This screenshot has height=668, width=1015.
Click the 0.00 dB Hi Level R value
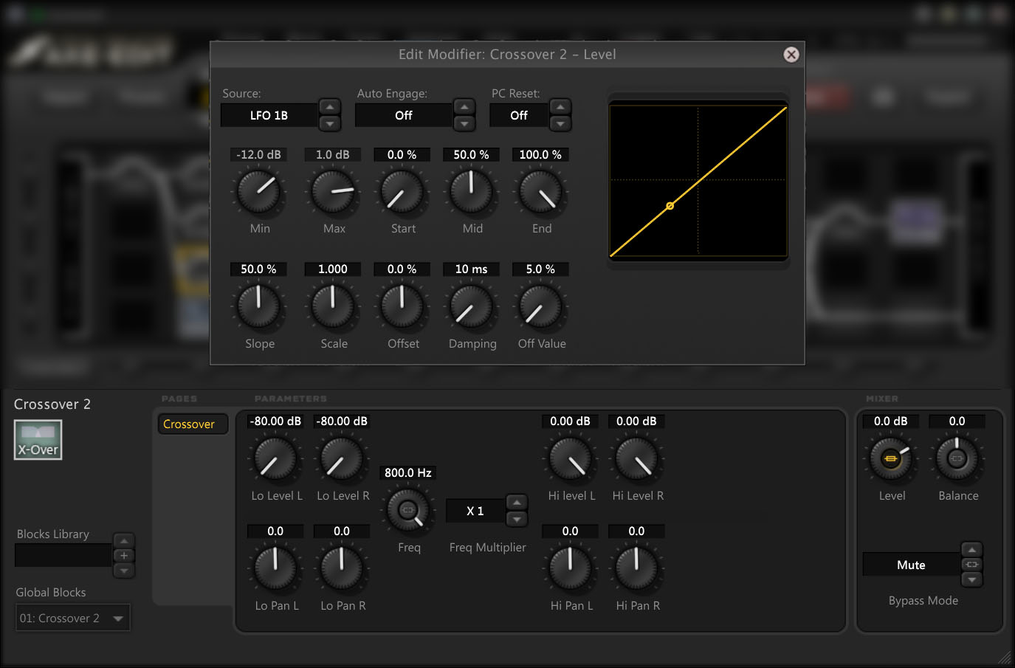pos(636,421)
